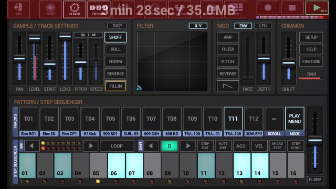Click the PAN slider handle
This screenshot has width=336, height=189.
coord(19,58)
